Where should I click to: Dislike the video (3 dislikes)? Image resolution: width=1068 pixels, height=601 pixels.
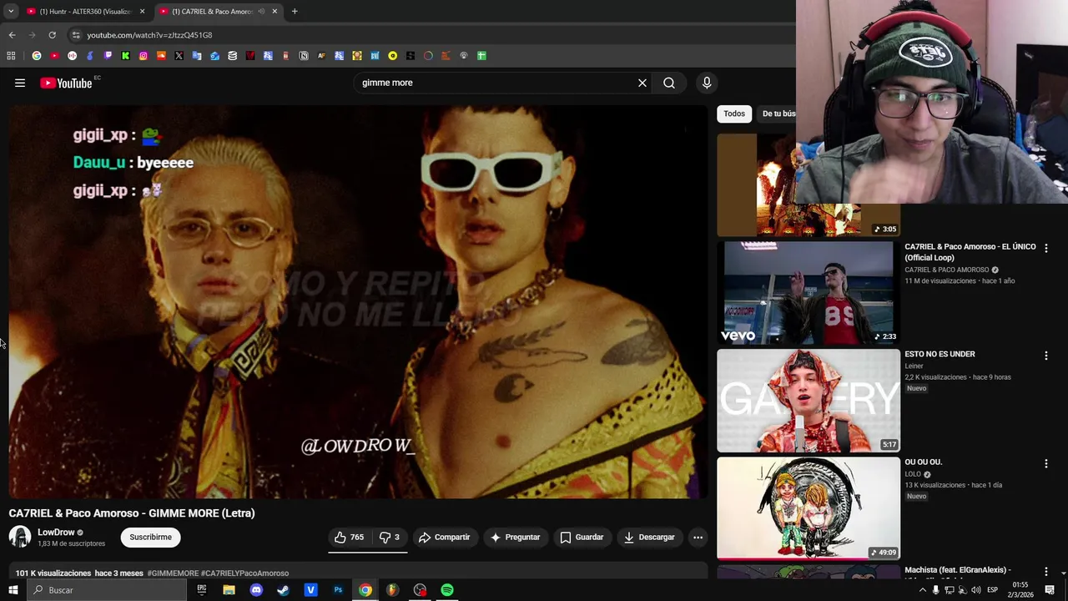coord(390,538)
